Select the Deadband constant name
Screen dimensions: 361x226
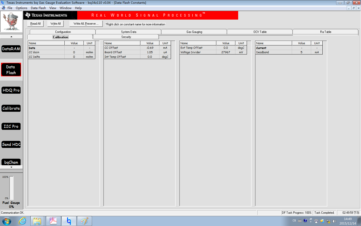262,52
